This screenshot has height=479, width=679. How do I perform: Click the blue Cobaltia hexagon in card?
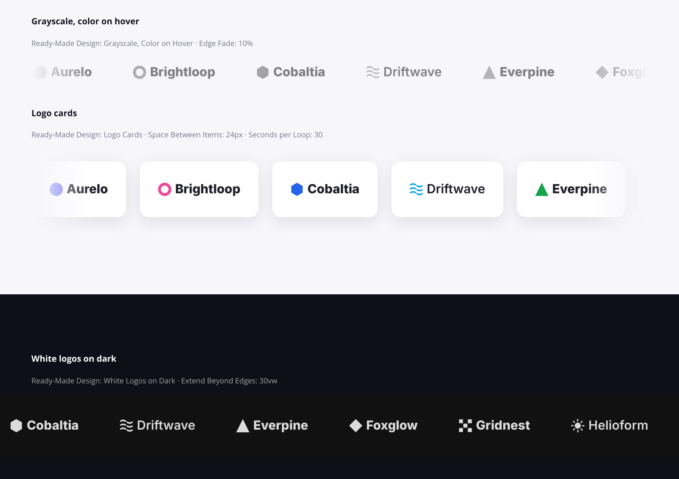point(297,189)
